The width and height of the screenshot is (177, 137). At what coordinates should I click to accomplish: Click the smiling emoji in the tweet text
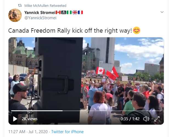pos(137,30)
